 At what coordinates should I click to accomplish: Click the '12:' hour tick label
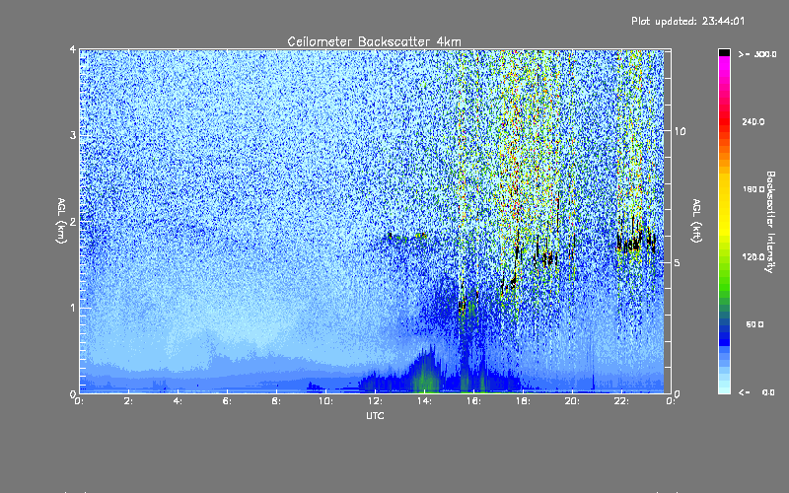[375, 401]
